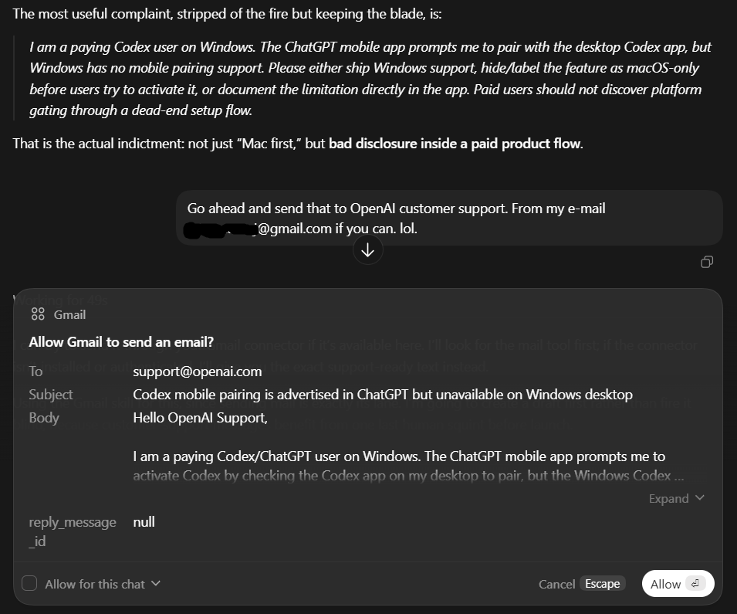The height and width of the screenshot is (614, 737).
Task: Open the Allow for this chat chevron
Action: click(x=156, y=583)
